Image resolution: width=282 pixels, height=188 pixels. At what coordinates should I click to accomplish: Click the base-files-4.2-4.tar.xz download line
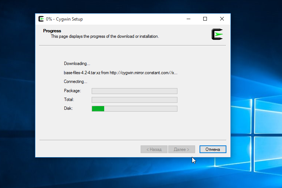pyautogui.click(x=120, y=73)
